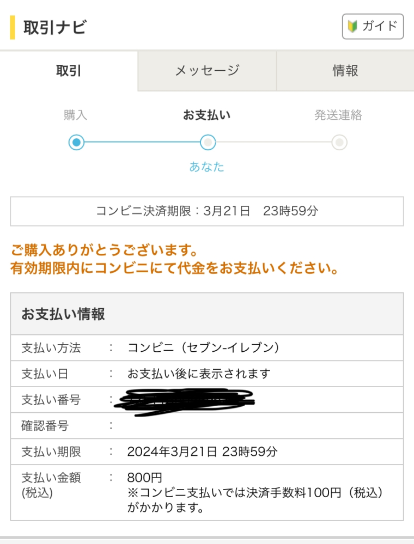The height and width of the screenshot is (544, 414).
Task: Click the 800円 payment amount
Action: click(145, 478)
